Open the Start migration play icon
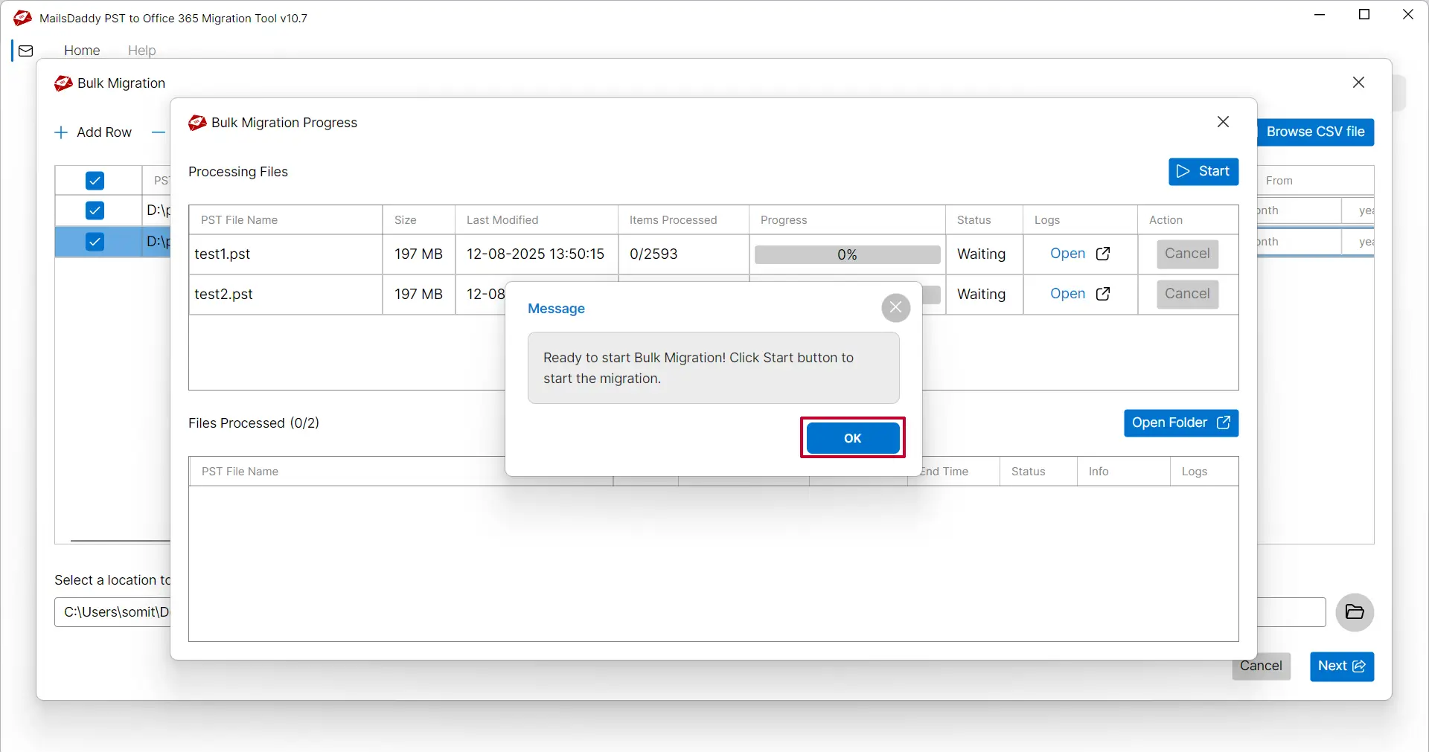1429x752 pixels. click(1183, 171)
